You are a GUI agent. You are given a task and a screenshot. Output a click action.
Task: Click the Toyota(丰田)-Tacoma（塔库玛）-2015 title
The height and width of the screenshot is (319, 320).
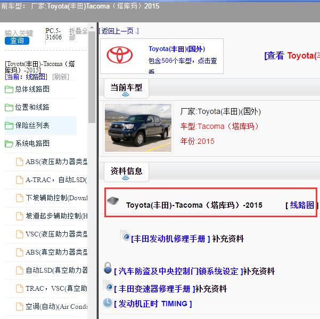(194, 205)
